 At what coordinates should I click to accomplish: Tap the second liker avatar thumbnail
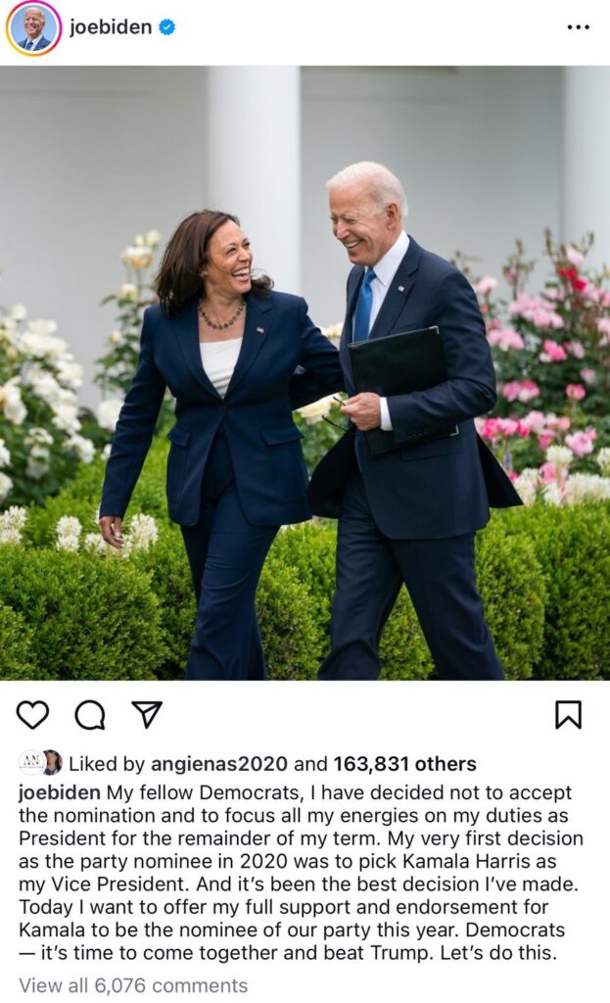point(52,762)
